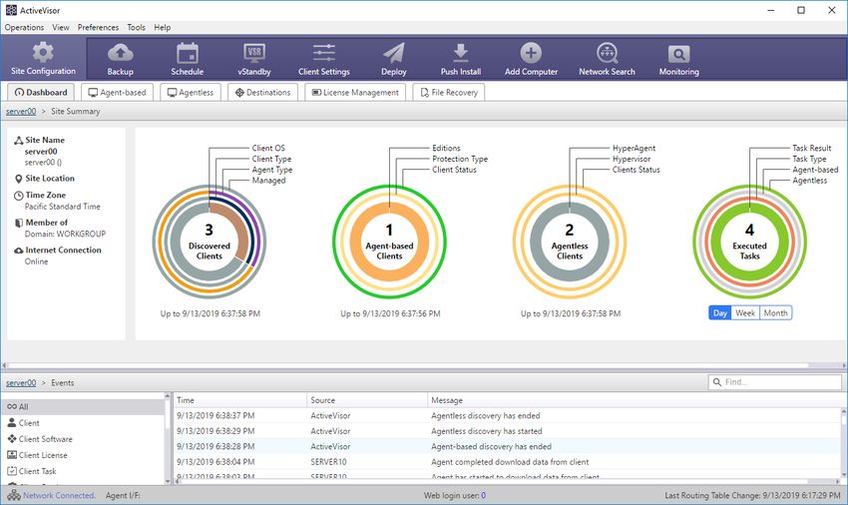The image size is (848, 505).
Task: Switch to the Agentless tab
Action: click(191, 93)
